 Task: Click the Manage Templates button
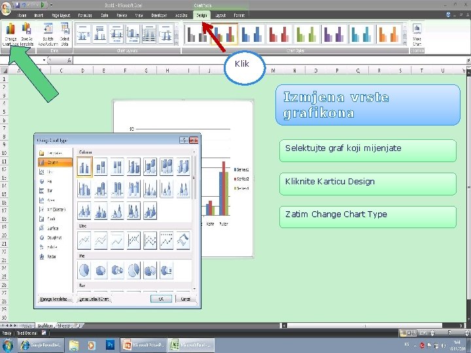(x=54, y=299)
